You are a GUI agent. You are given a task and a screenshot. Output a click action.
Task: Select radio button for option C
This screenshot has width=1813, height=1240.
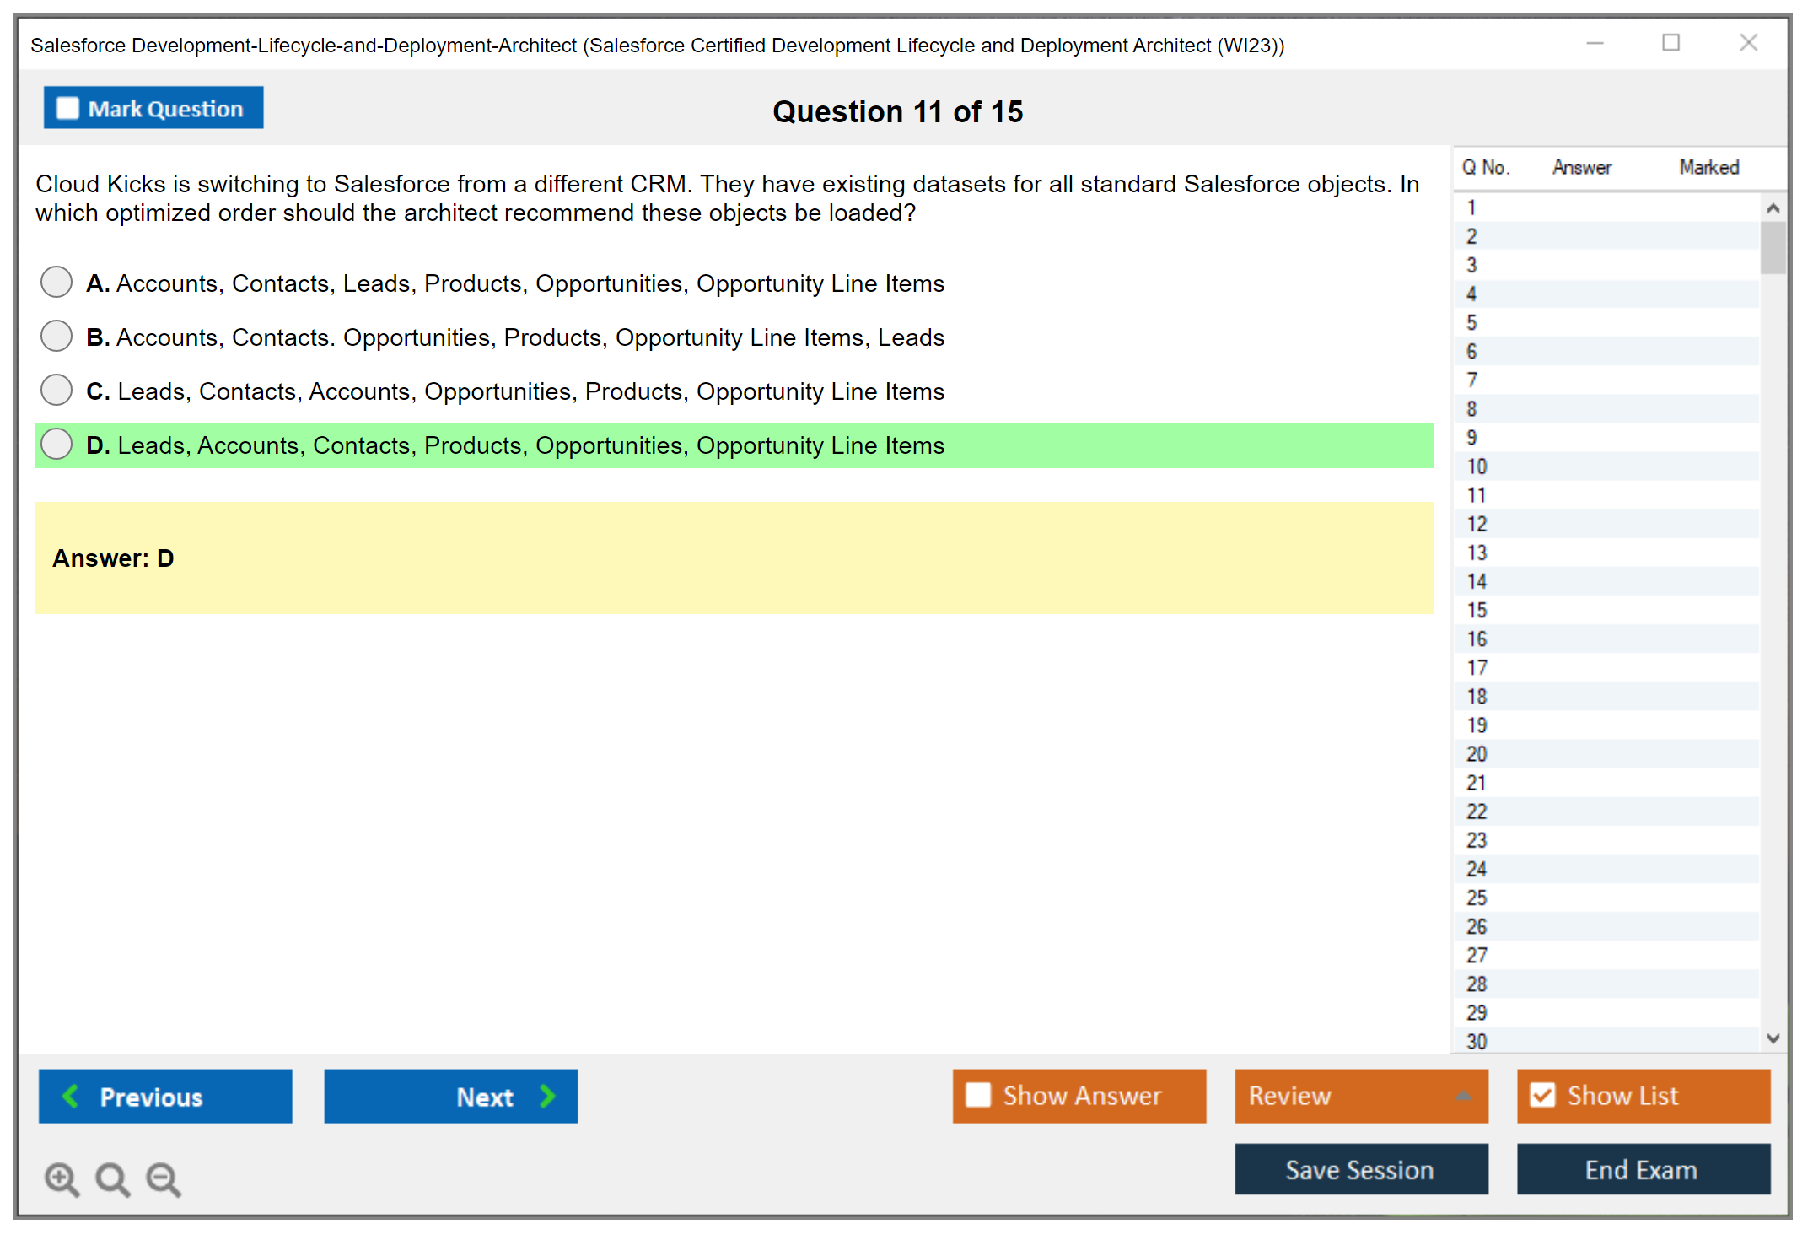pyautogui.click(x=56, y=391)
